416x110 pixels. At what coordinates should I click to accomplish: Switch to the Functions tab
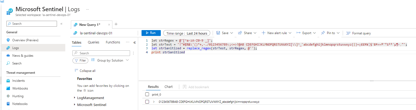coord(113,42)
